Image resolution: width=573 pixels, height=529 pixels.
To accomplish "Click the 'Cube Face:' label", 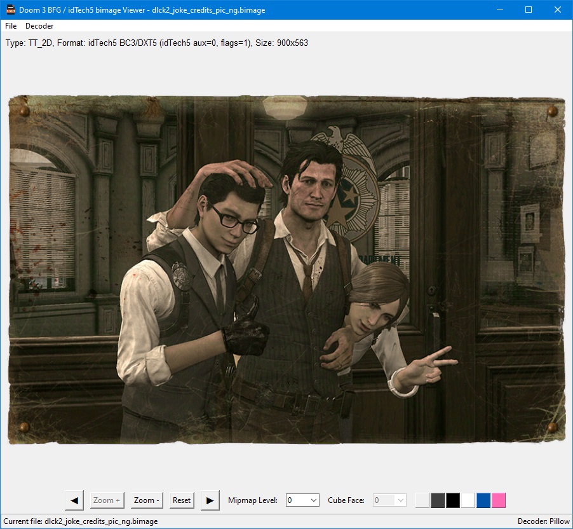I will click(346, 500).
